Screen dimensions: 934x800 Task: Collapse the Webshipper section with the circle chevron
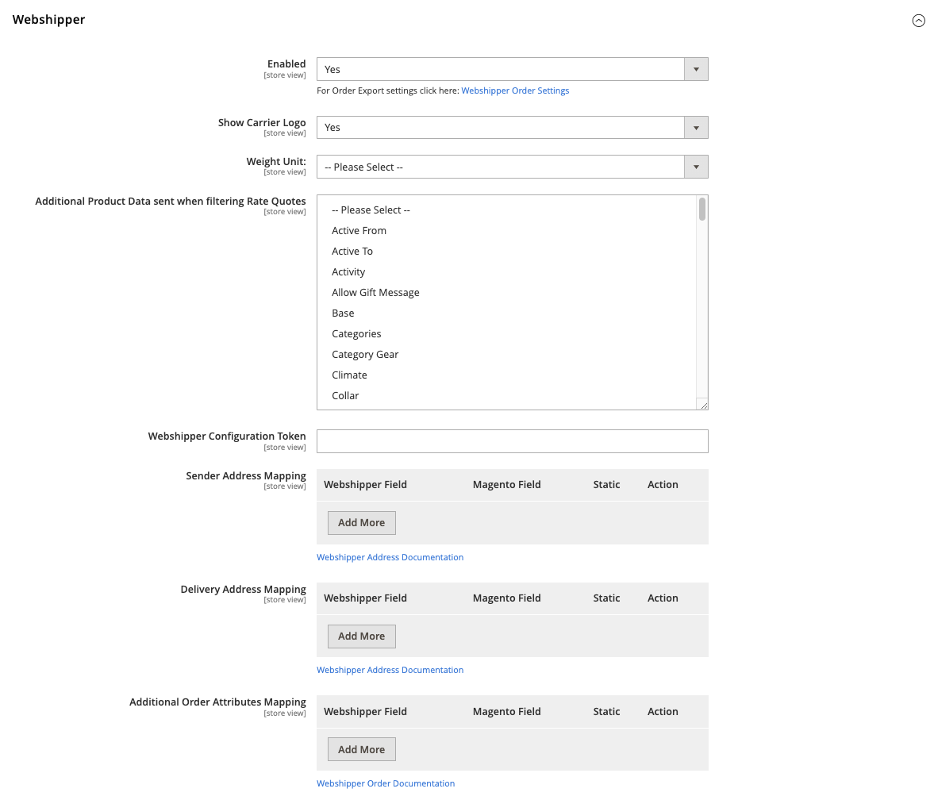918,21
